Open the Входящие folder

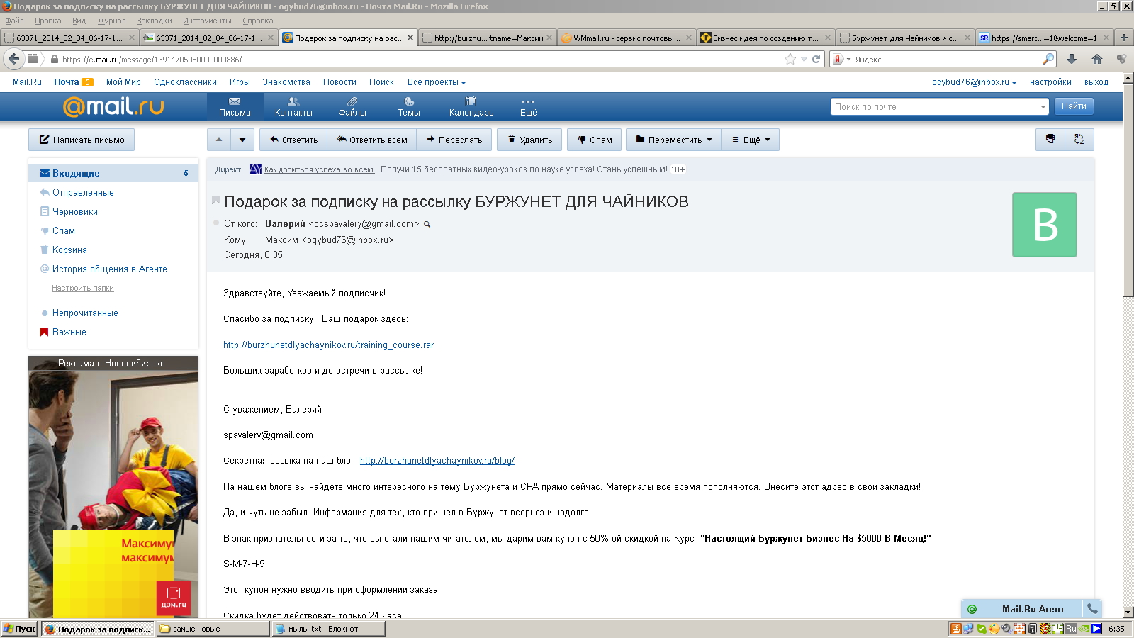[113, 173]
